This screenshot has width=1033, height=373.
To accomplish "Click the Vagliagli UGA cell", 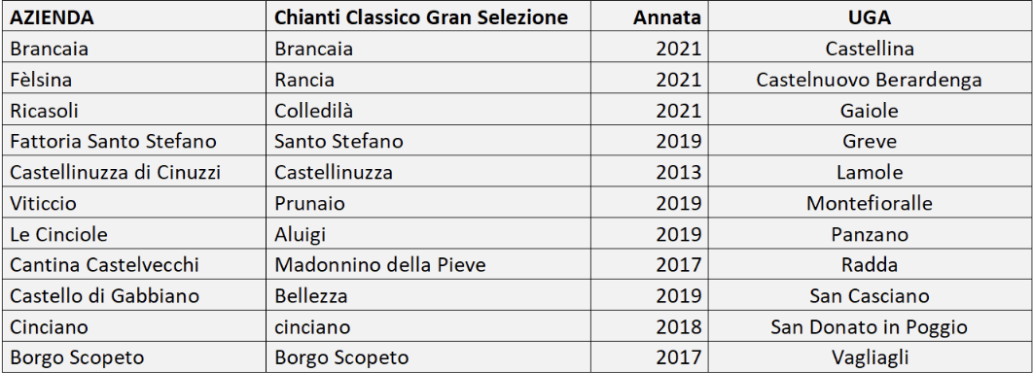I will pyautogui.click(x=869, y=357).
